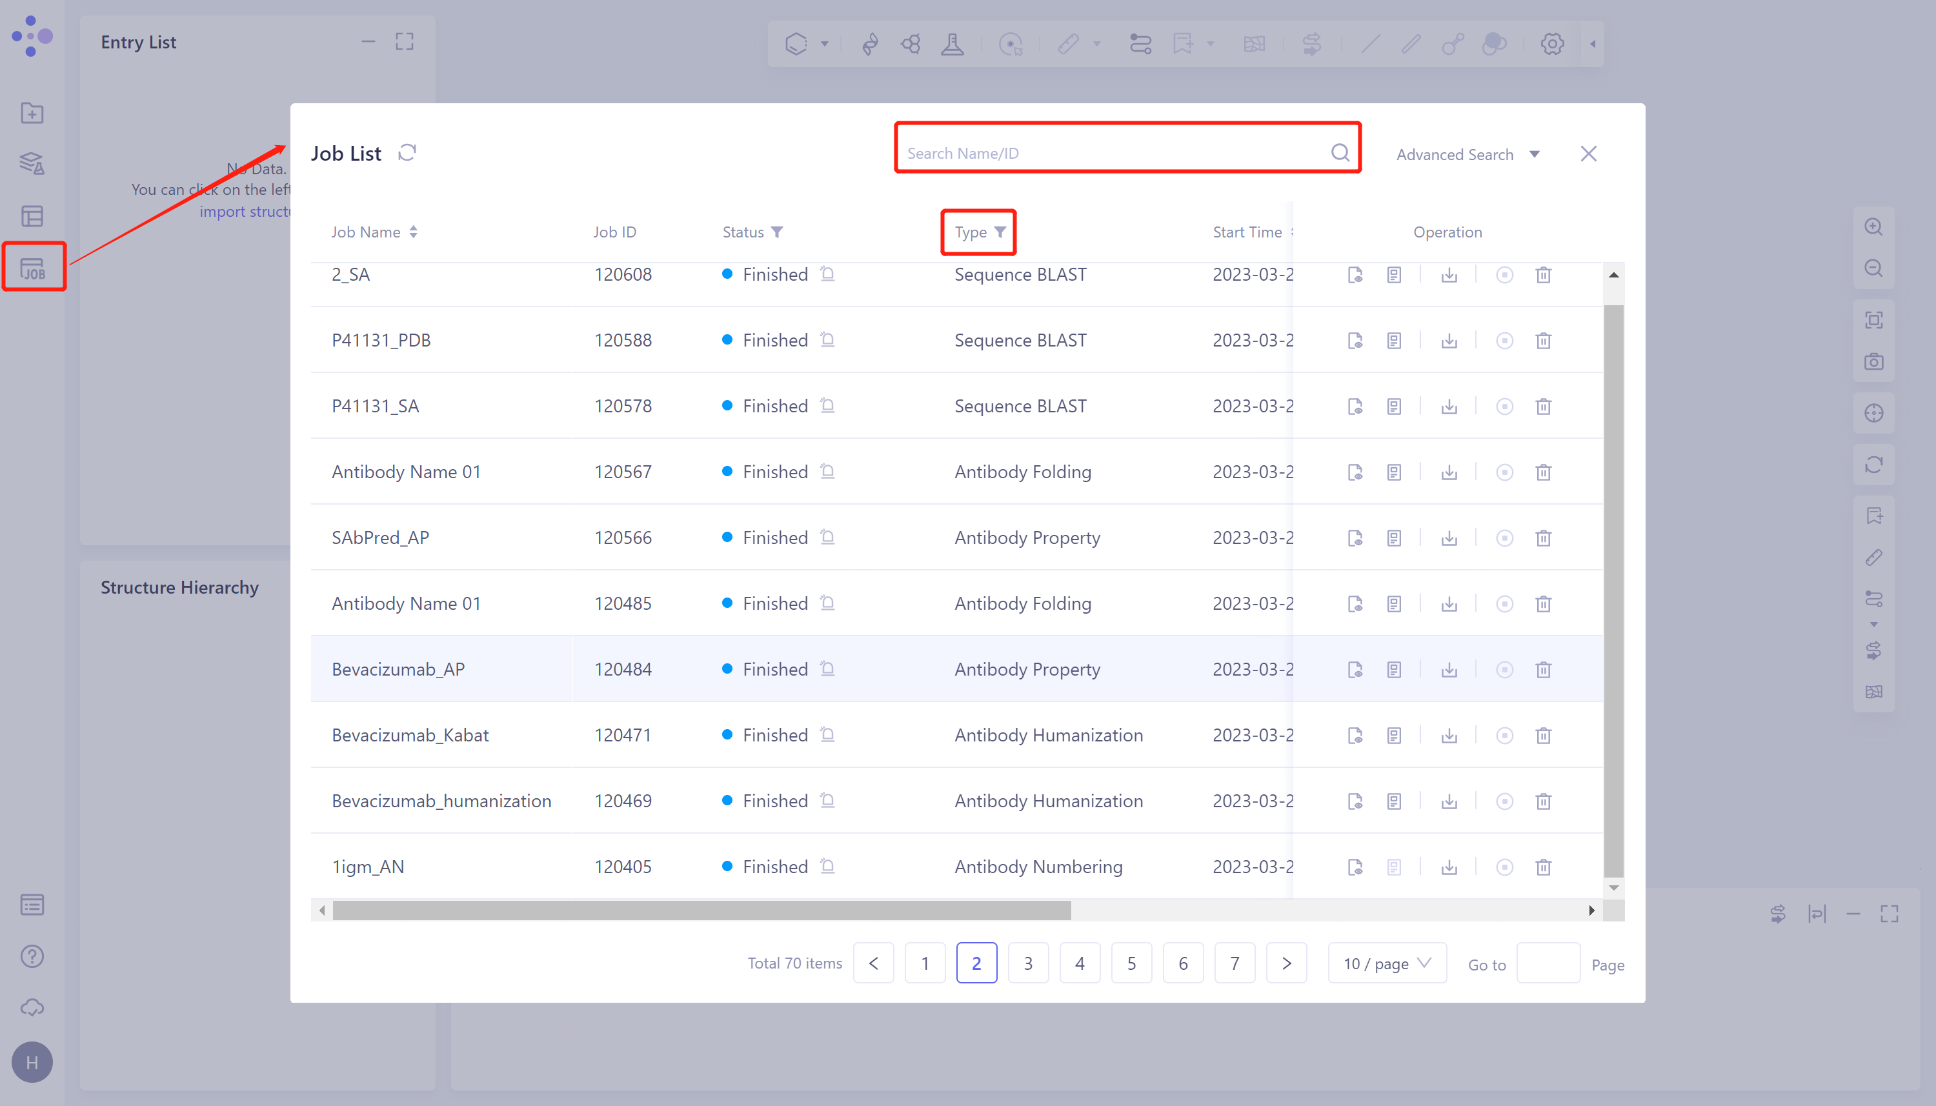Viewport: 1936px width, 1106px height.
Task: Select the Bevacizumab_AP job row name
Action: click(398, 669)
